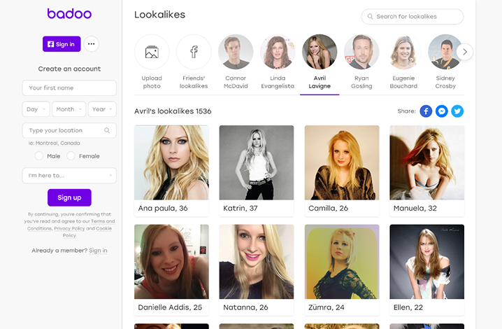The width and height of the screenshot is (502, 329).
Task: Open Ana paula, 36 profile photo
Action: [171, 162]
